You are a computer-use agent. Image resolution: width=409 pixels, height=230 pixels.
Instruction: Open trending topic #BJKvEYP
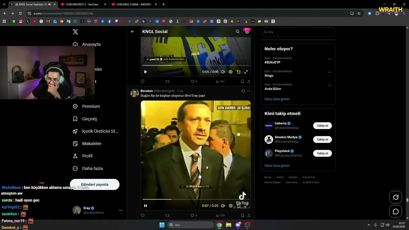pyautogui.click(x=273, y=62)
